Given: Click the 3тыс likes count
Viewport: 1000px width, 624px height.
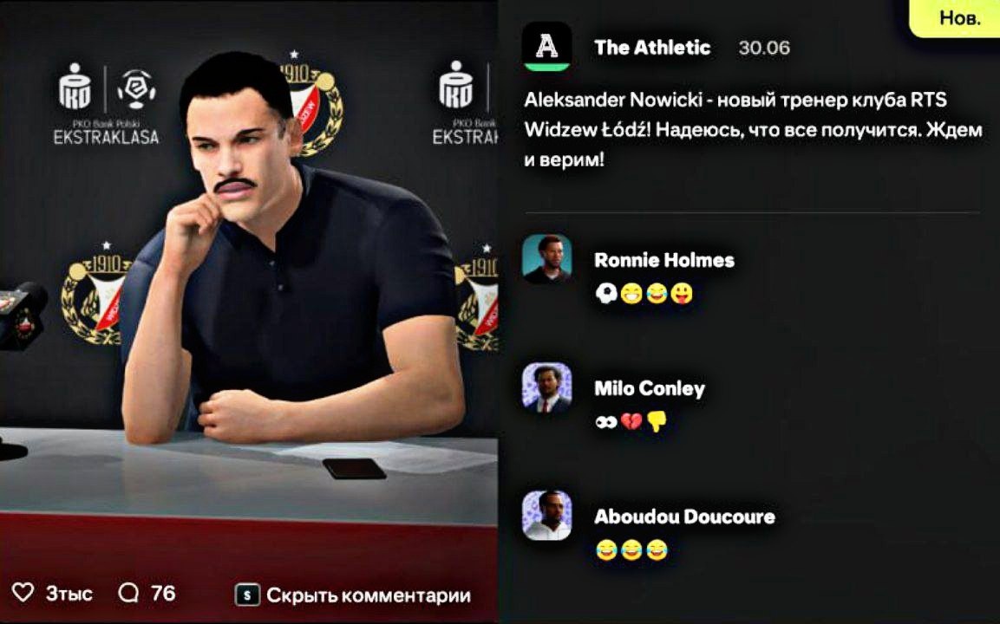Looking at the screenshot, I should [69, 594].
